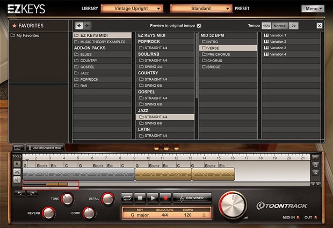Open the CHORUS song part folder

[x=228, y=60]
